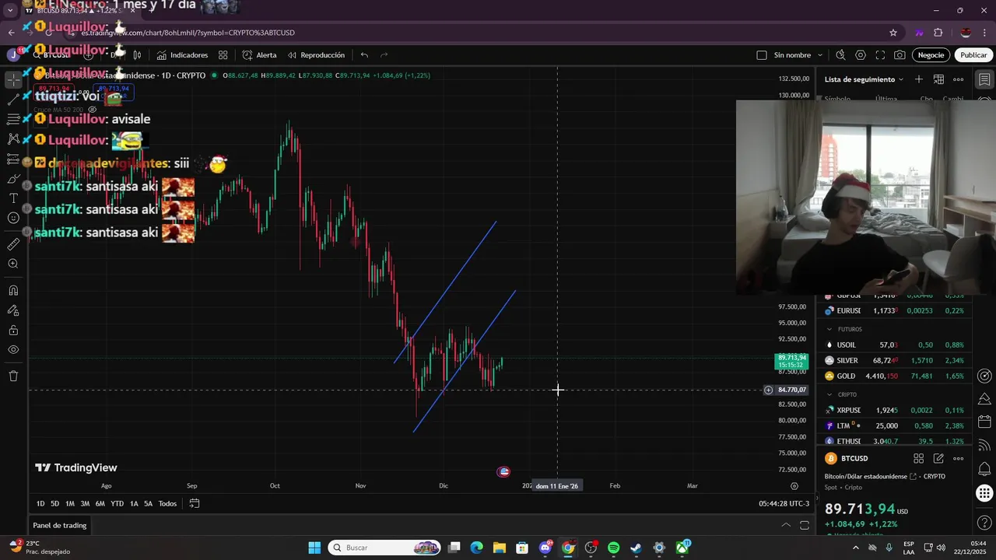Open screener radar icon in right sidebar
This screenshot has width=996, height=560.
point(984,376)
